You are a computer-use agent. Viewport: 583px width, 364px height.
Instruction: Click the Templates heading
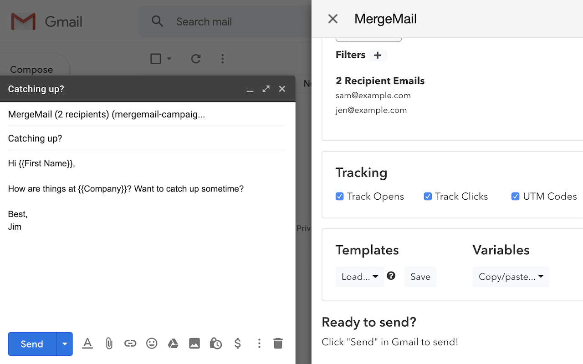(367, 250)
